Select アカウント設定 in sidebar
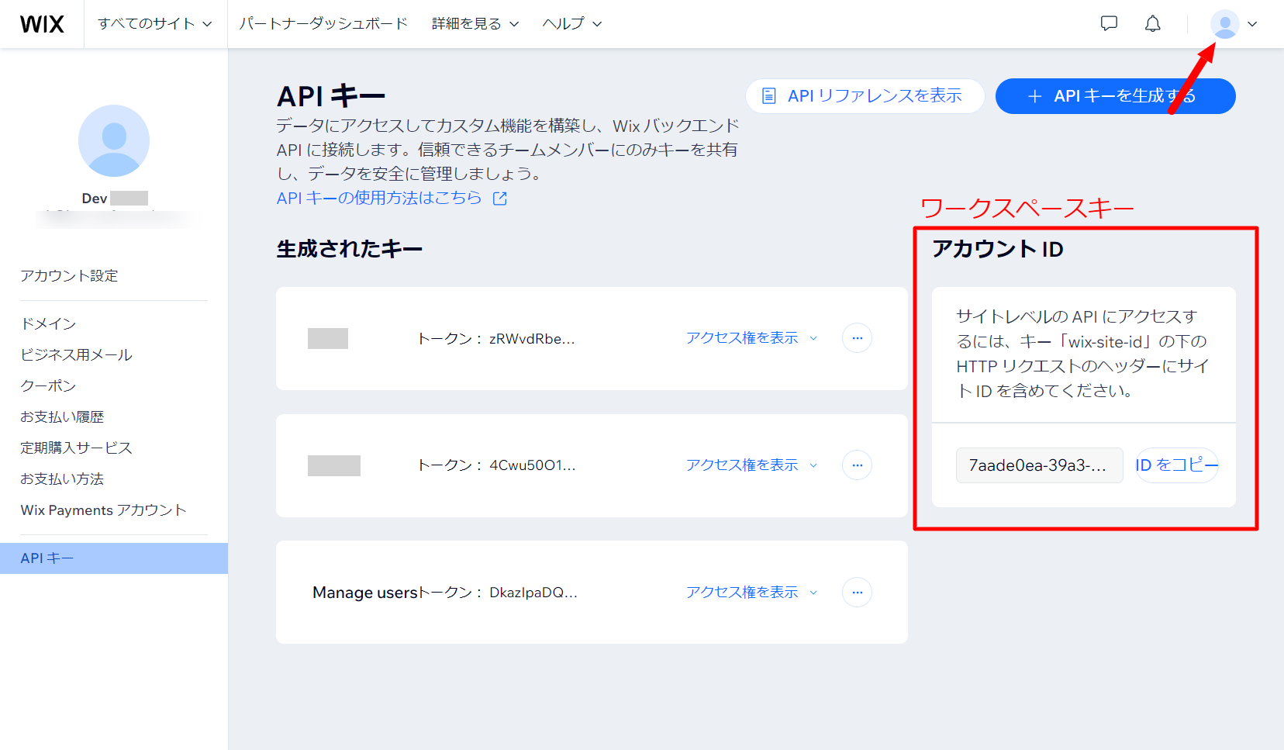Image resolution: width=1284 pixels, height=750 pixels. pyautogui.click(x=69, y=276)
